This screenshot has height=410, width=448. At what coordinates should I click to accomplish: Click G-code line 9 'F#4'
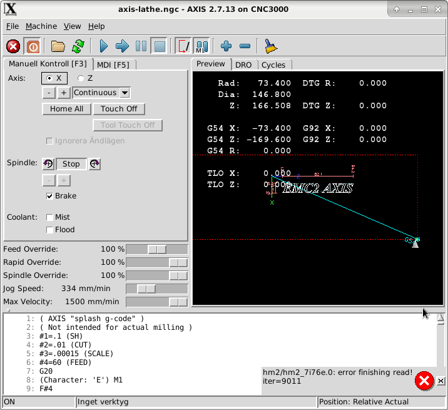[46, 389]
